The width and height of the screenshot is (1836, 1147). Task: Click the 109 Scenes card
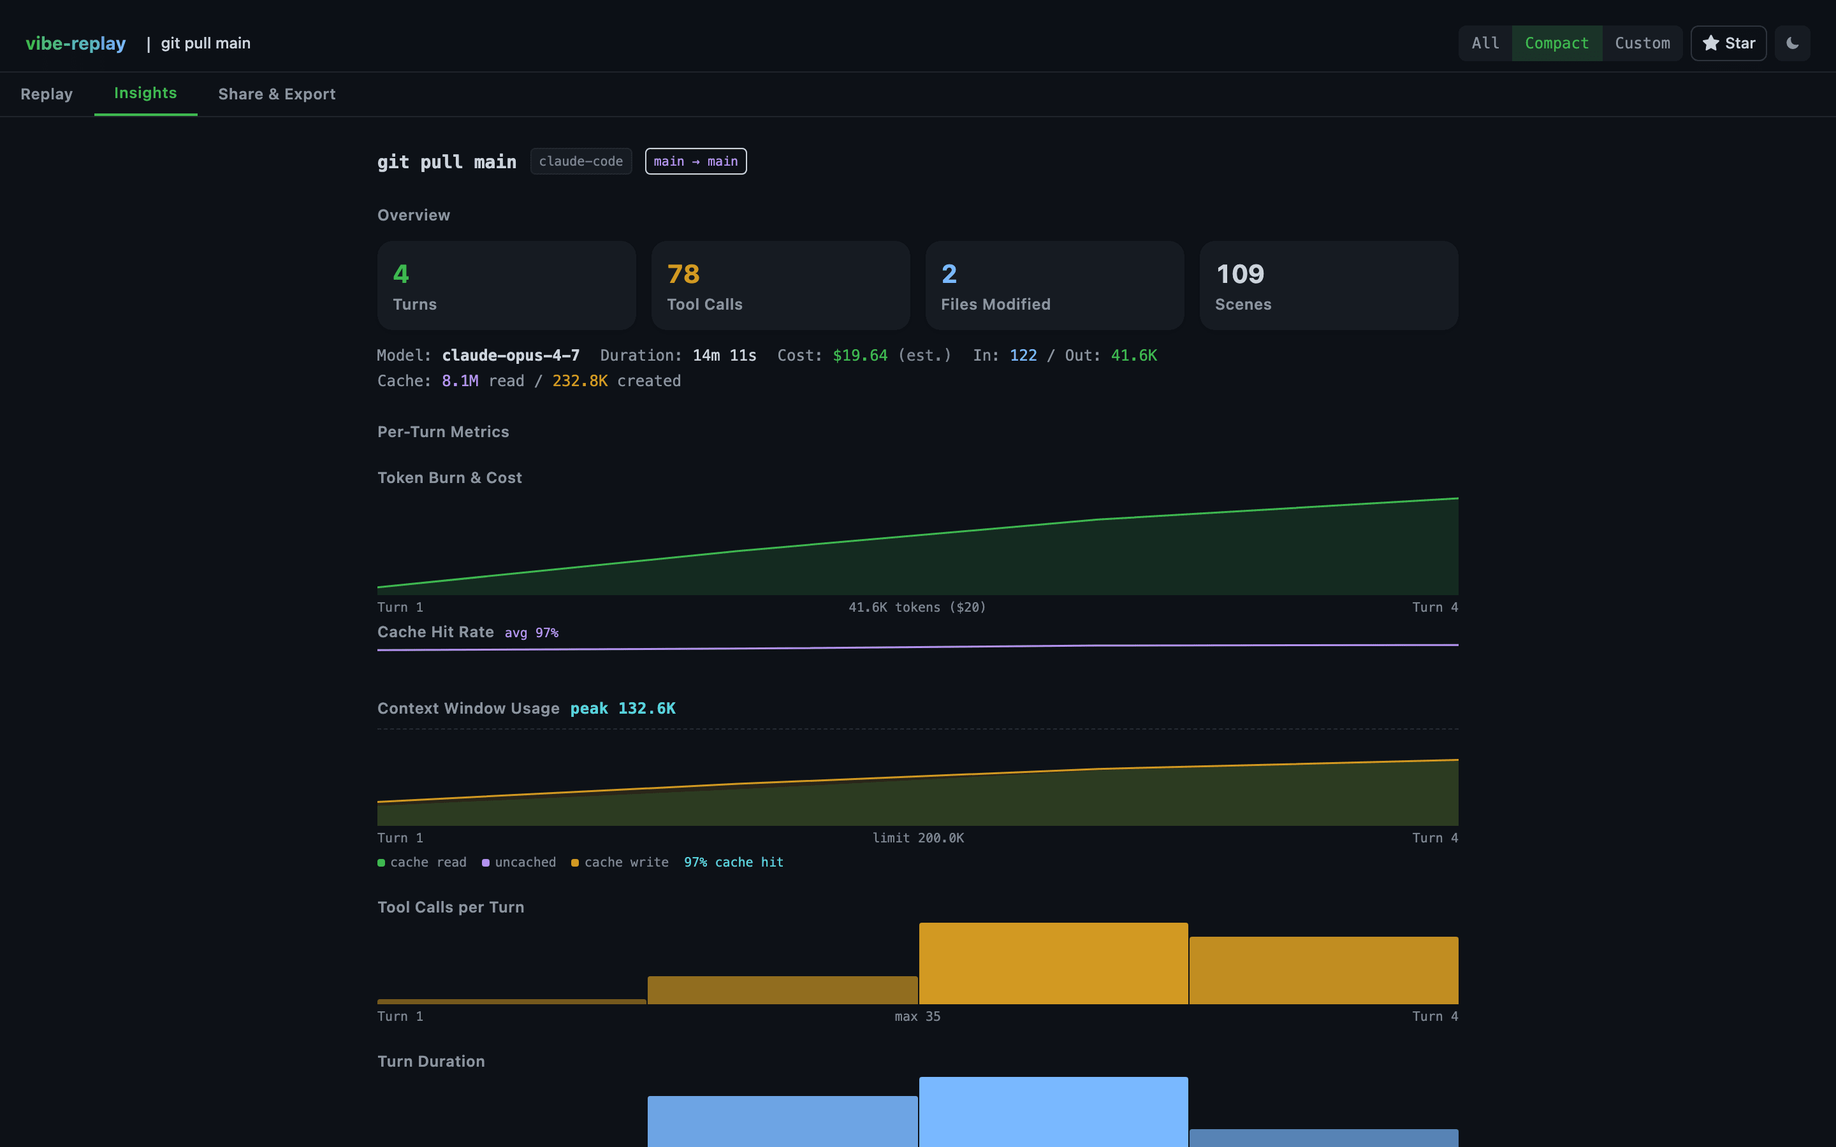click(1329, 285)
